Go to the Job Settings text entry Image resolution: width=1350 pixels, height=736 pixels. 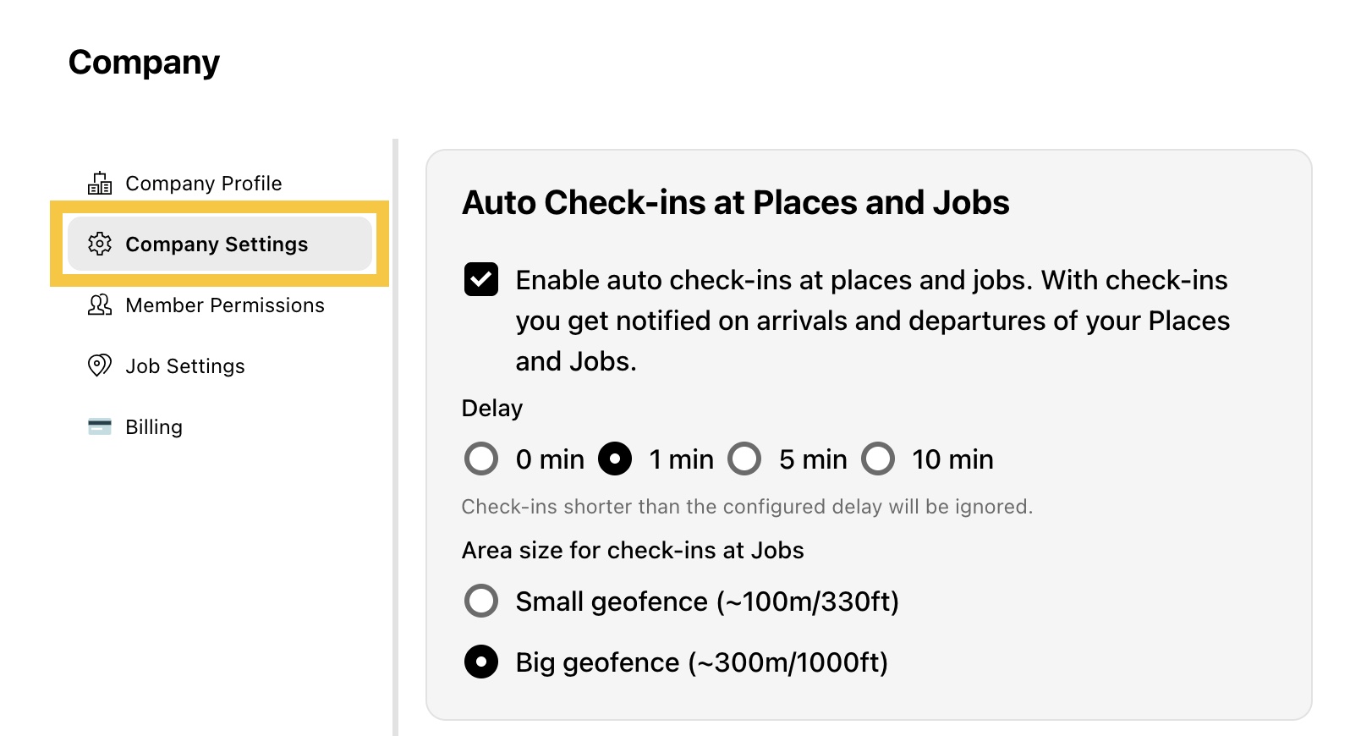185,366
